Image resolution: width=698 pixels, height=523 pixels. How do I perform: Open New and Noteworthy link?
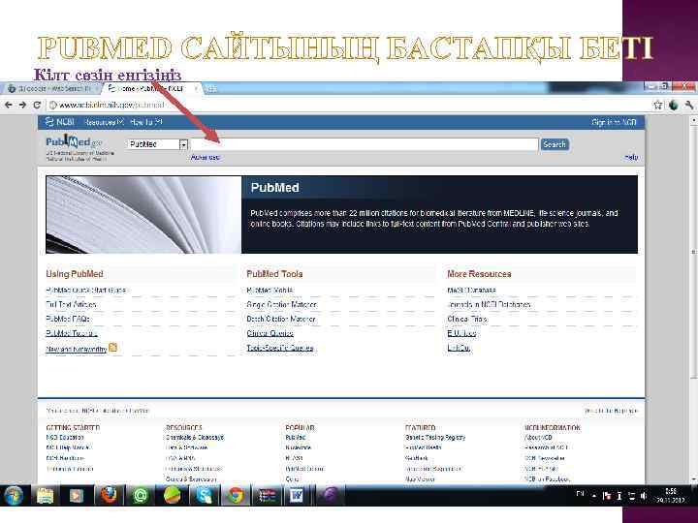77,349
